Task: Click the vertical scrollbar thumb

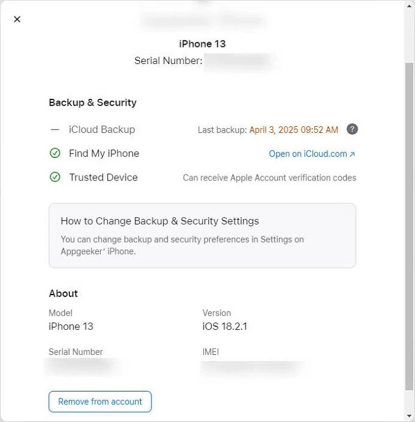Action: (410, 226)
